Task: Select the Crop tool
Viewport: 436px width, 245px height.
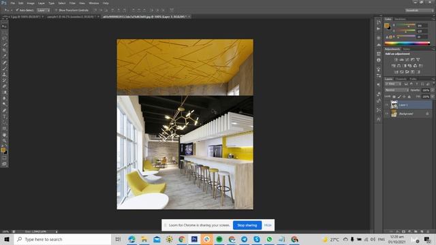Action: [x=4, y=50]
